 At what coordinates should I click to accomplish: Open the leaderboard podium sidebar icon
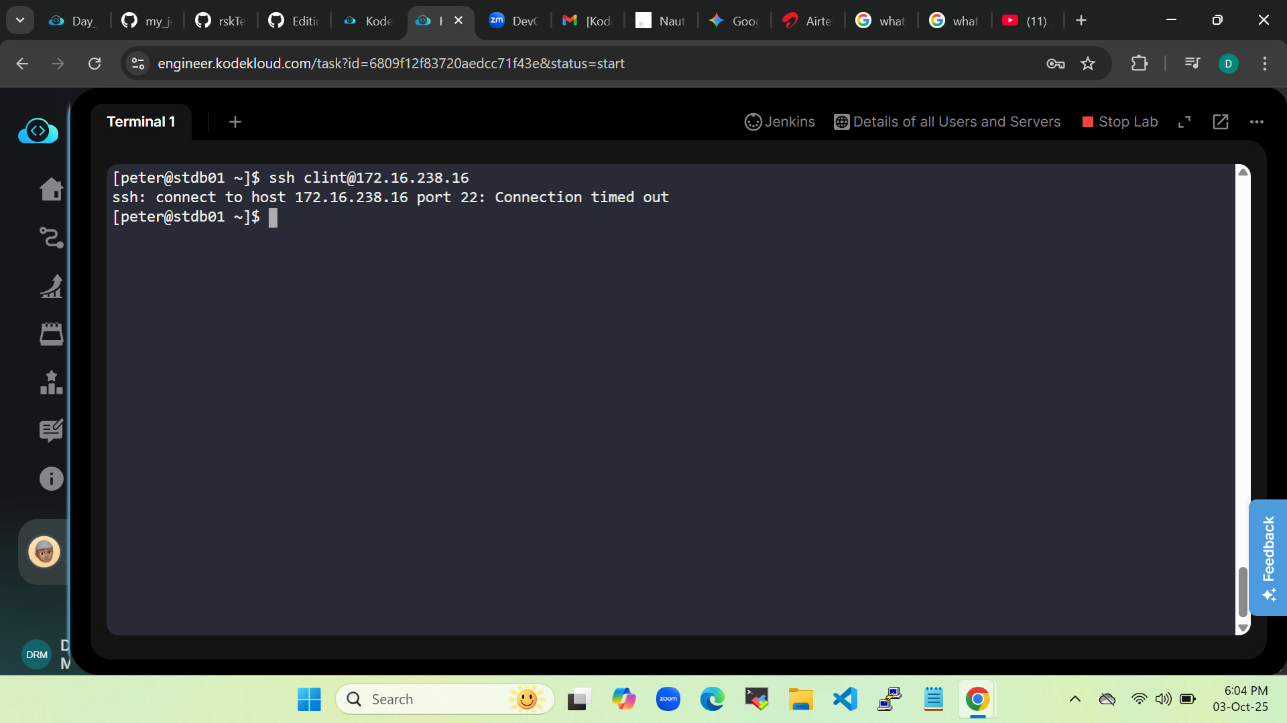click(51, 383)
